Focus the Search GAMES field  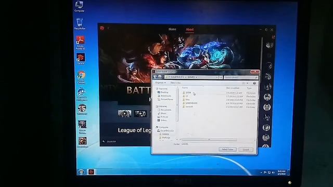[241, 77]
